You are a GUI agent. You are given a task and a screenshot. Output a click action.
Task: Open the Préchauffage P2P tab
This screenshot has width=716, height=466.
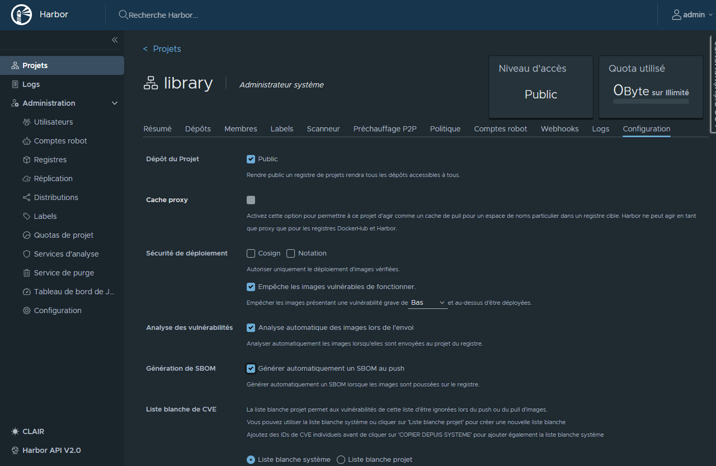click(384, 129)
